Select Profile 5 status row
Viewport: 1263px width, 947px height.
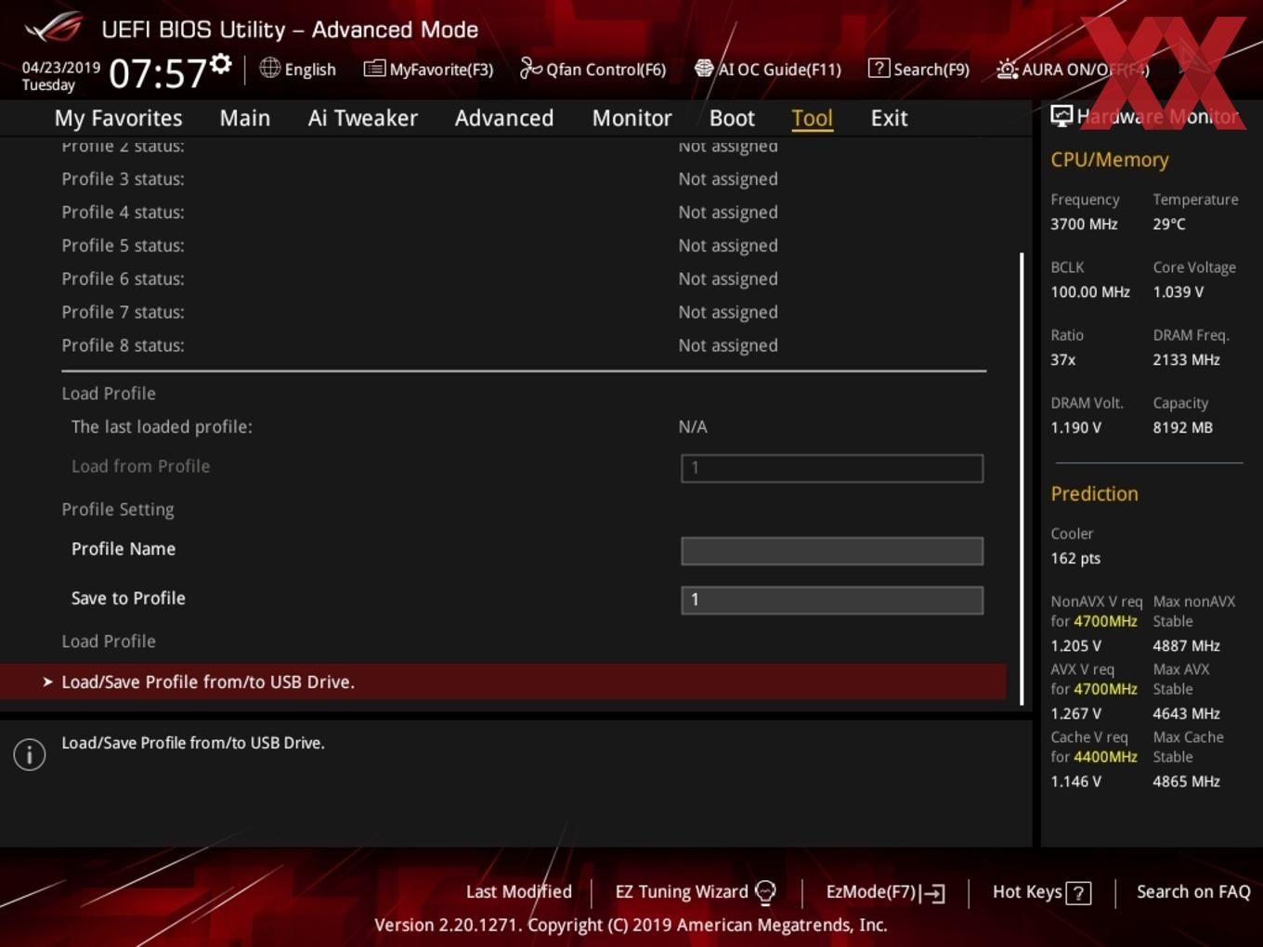[524, 245]
